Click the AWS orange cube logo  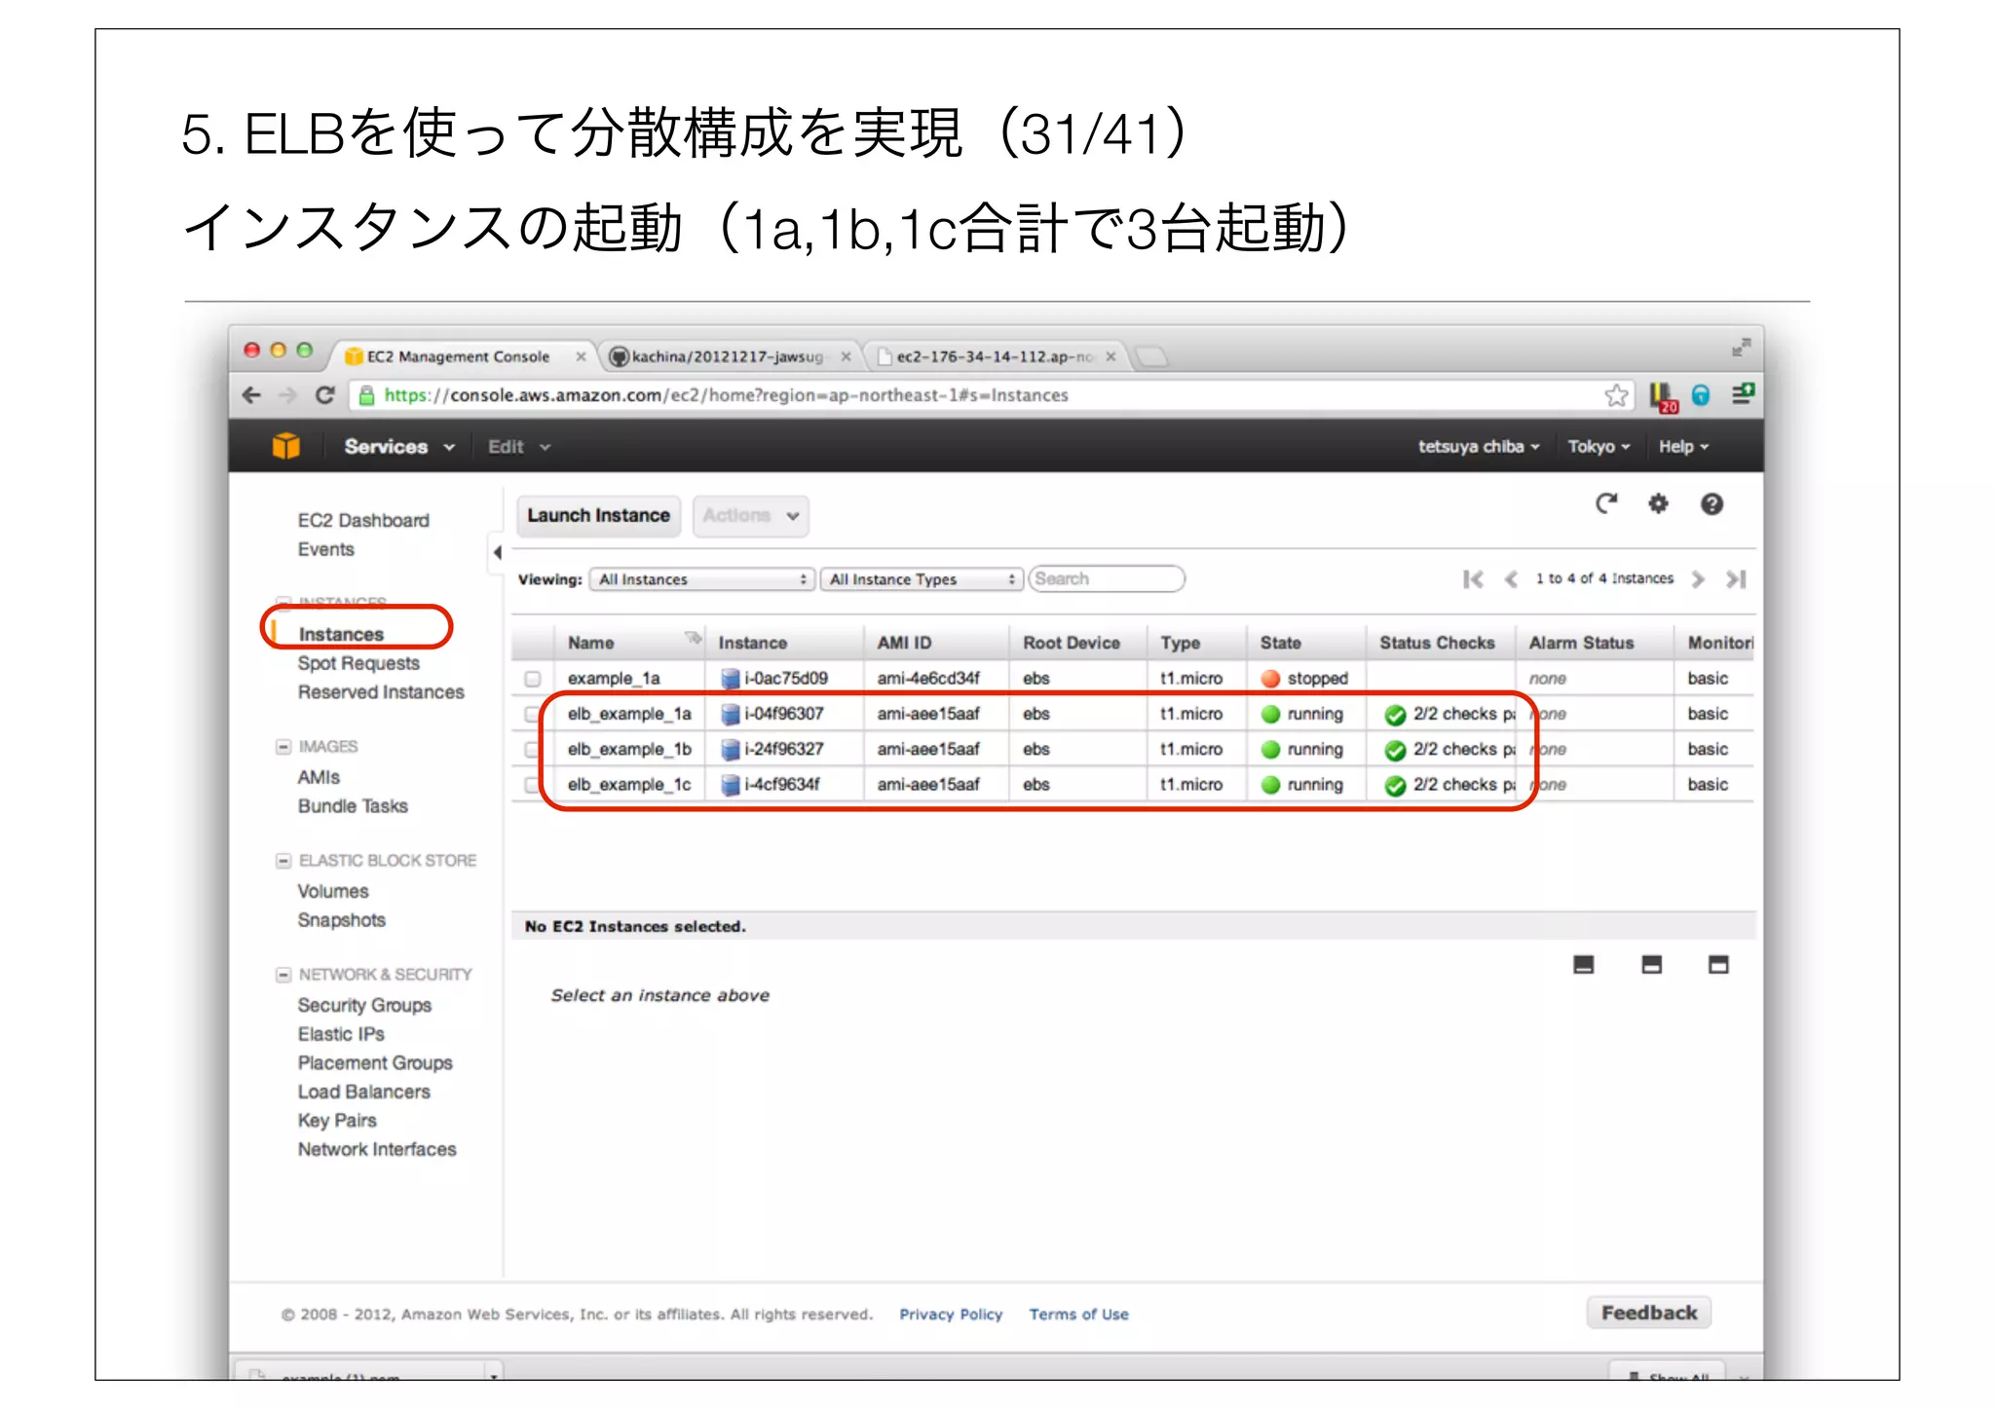pos(286,446)
